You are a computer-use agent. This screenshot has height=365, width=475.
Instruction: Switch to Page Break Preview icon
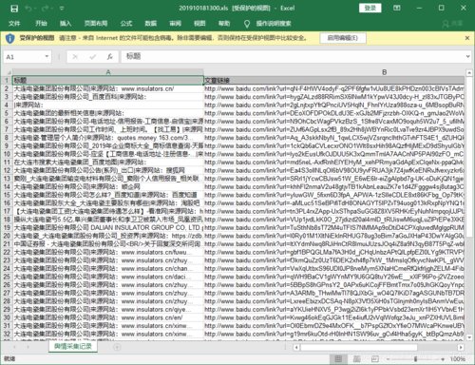[x=375, y=358]
